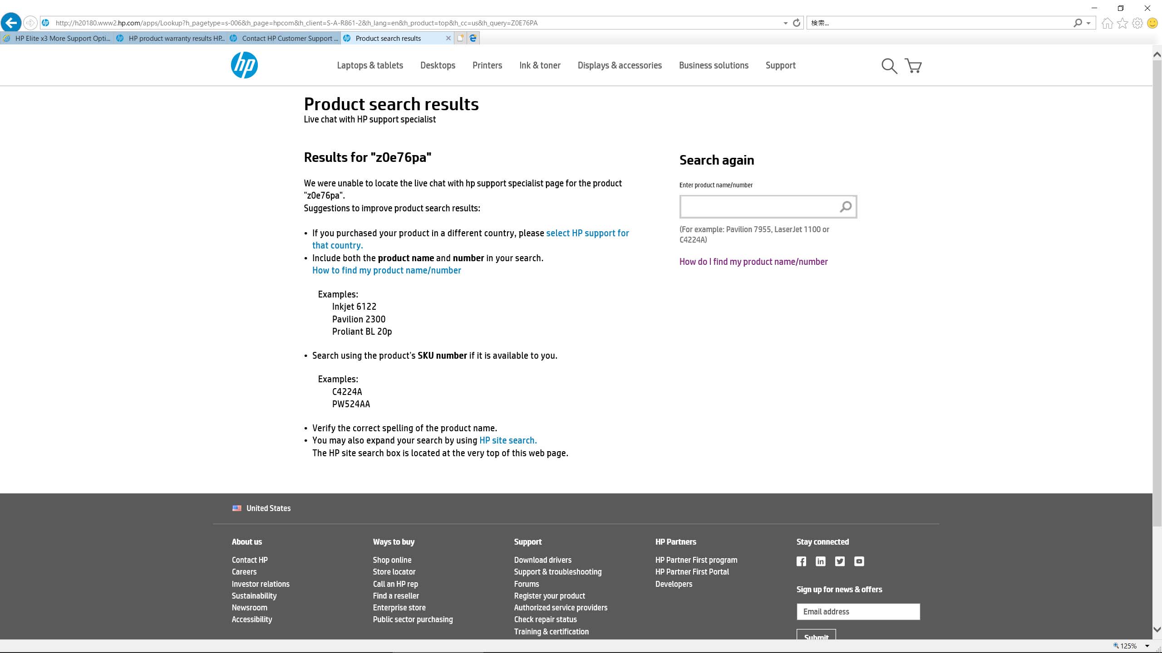
Task: Open Accessibility footer link
Action: click(252, 619)
